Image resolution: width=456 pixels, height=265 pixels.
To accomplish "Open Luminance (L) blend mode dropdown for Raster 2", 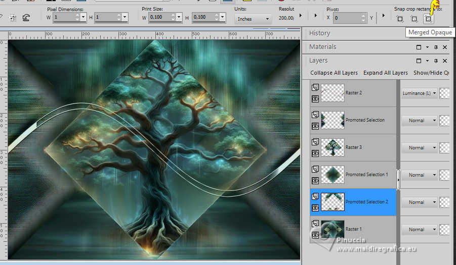I will coord(419,93).
